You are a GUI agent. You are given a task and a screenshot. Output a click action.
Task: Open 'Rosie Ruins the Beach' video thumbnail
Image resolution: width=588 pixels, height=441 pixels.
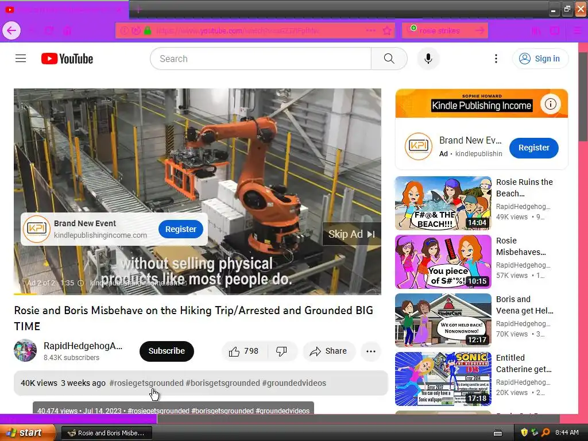click(443, 203)
